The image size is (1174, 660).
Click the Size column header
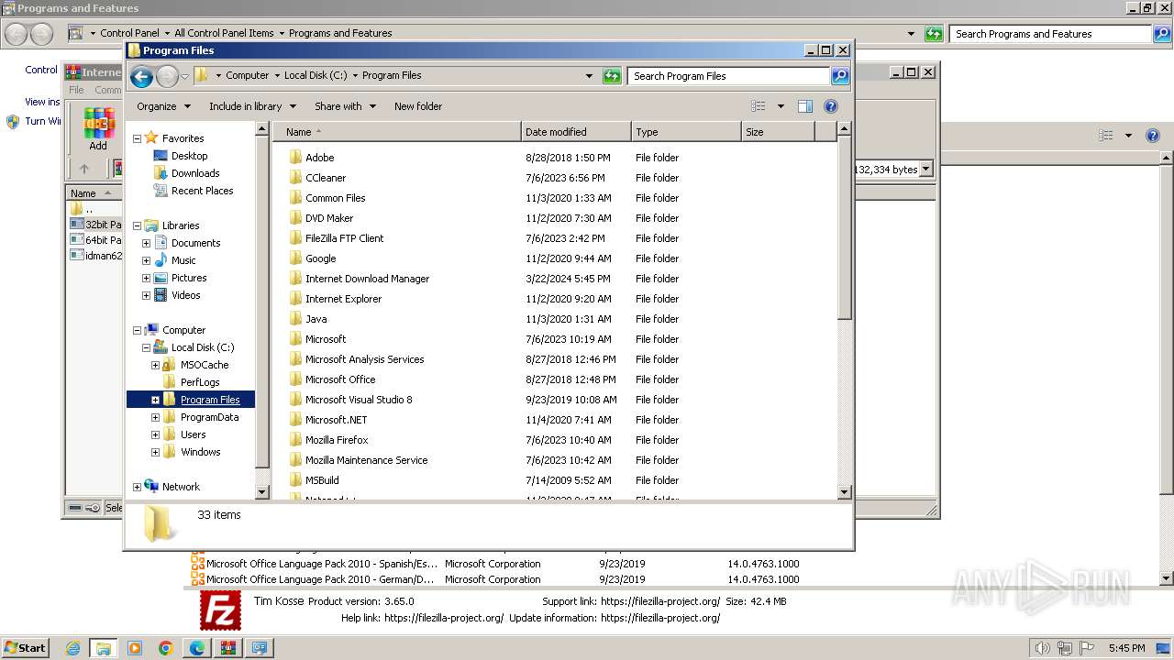[778, 132]
